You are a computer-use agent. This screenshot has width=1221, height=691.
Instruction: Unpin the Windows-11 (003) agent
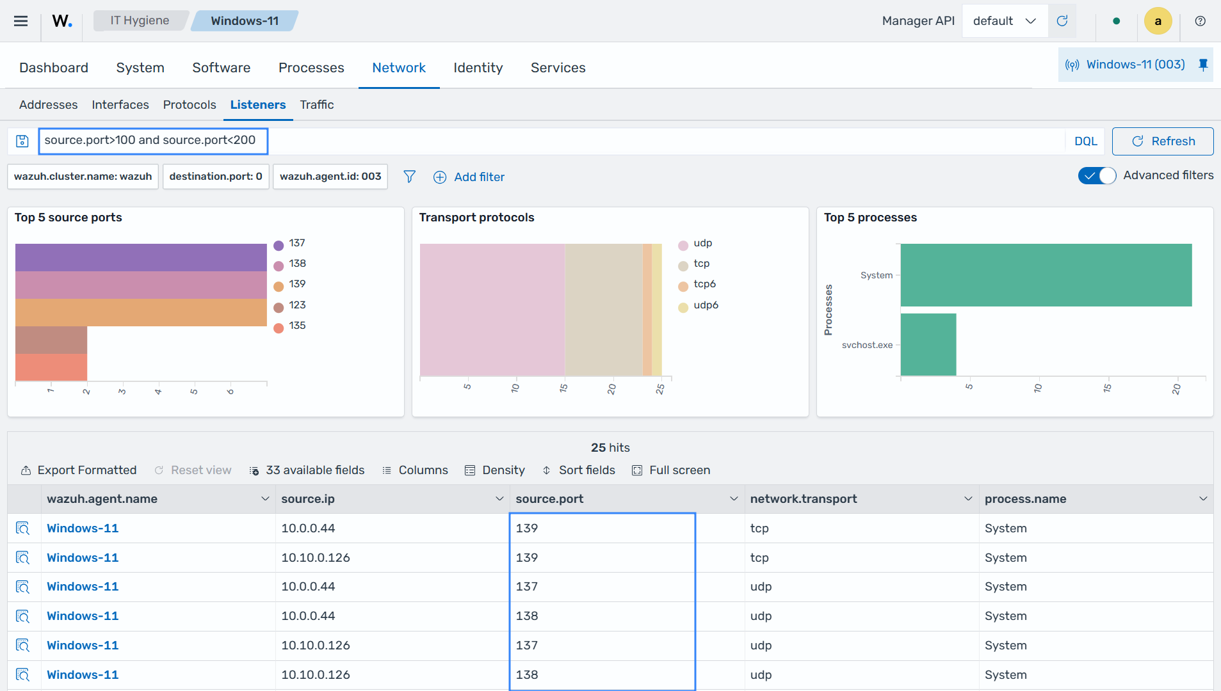pos(1203,65)
